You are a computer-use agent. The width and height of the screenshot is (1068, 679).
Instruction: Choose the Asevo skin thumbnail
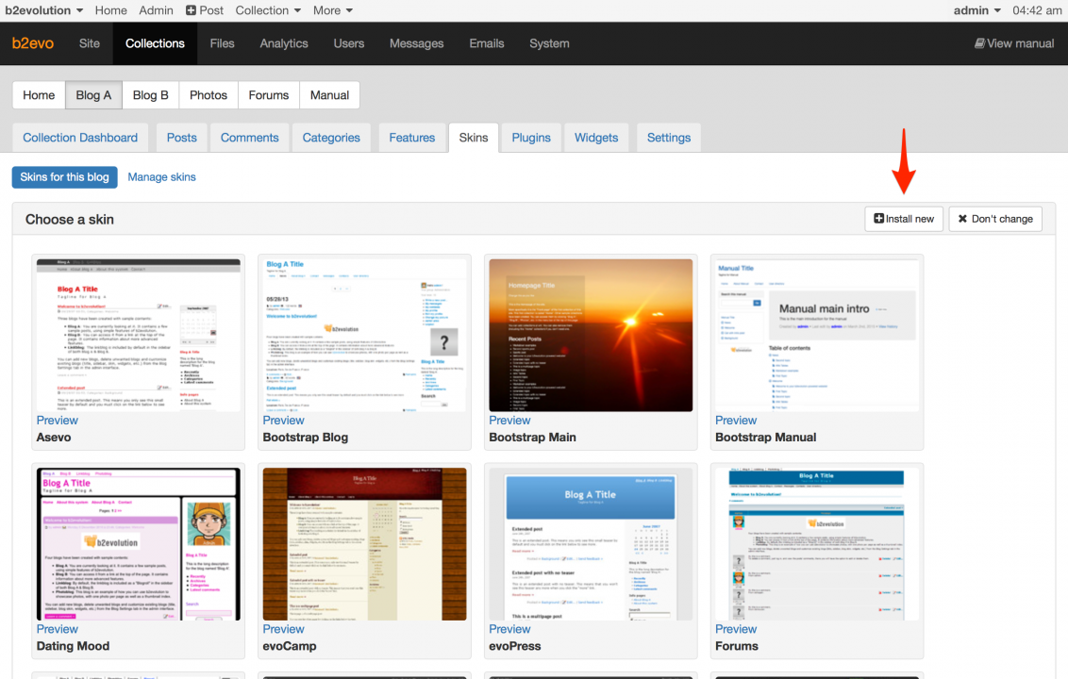[x=139, y=335]
